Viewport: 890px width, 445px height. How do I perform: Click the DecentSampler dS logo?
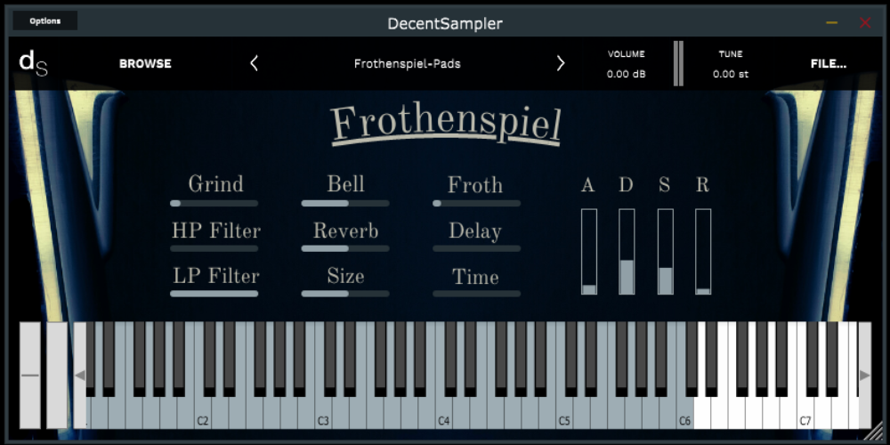[x=33, y=63]
